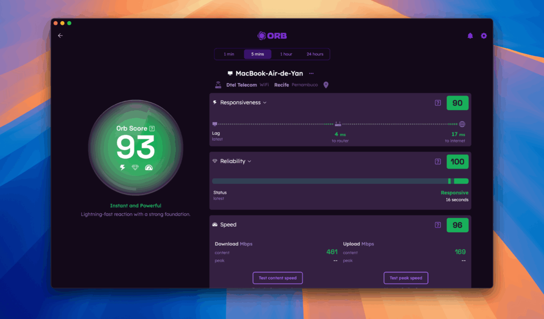Click the Responsiveness score 90 badge

click(457, 103)
